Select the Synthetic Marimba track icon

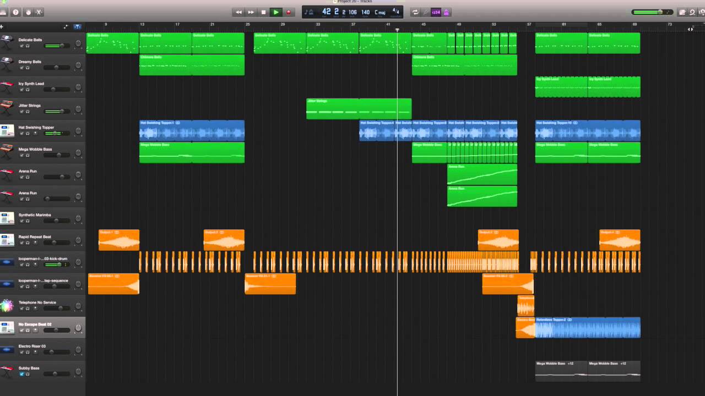[7, 218]
